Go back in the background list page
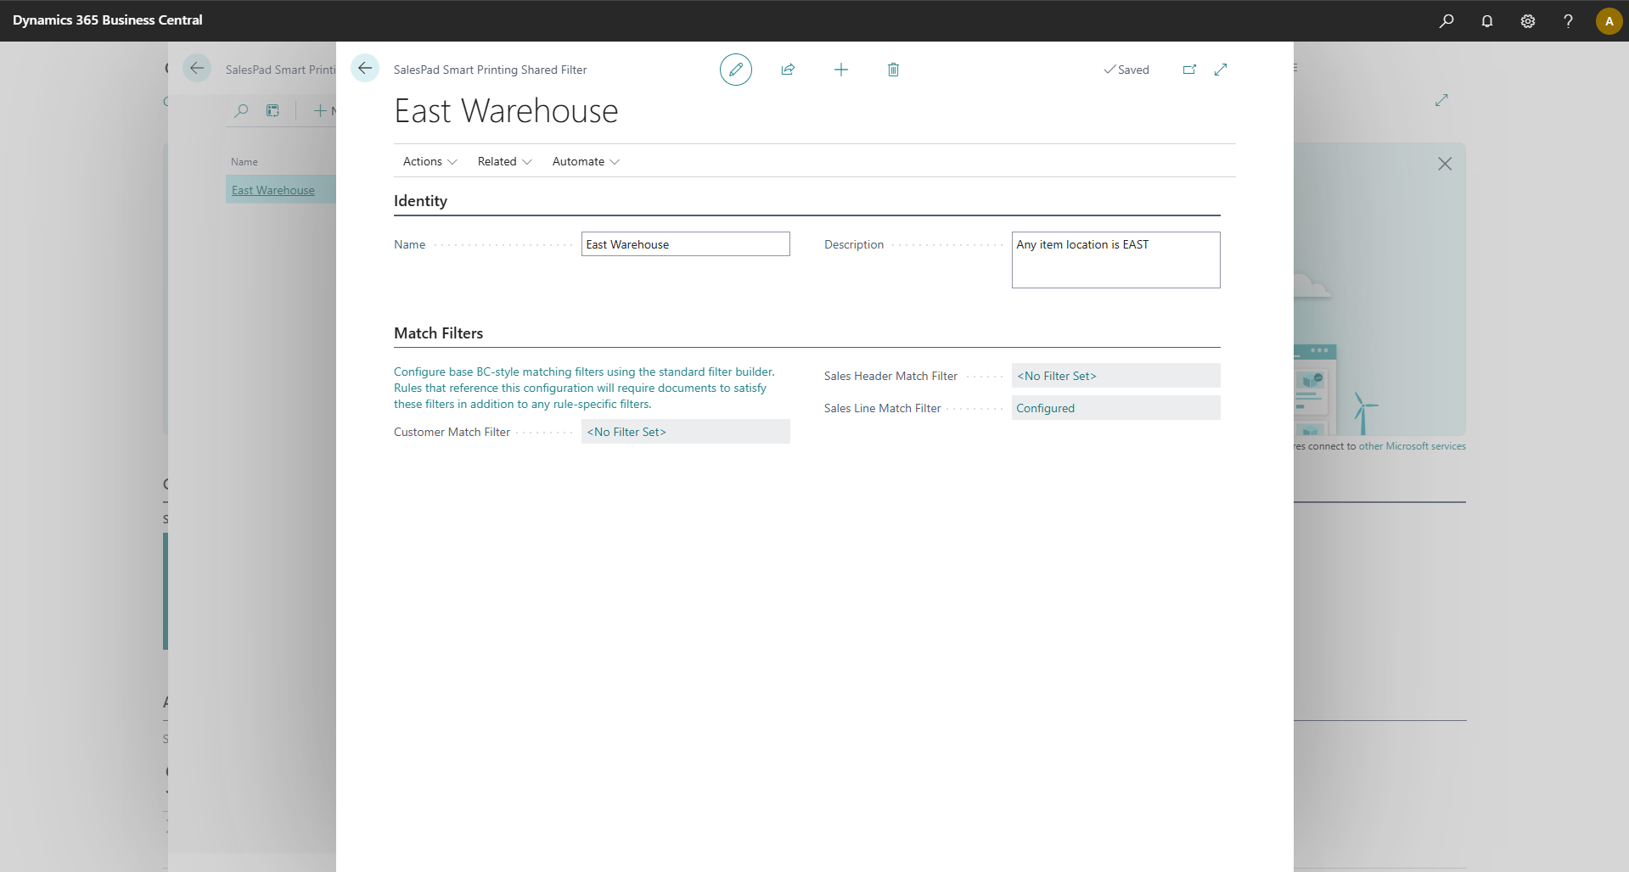This screenshot has width=1629, height=872. point(197,69)
